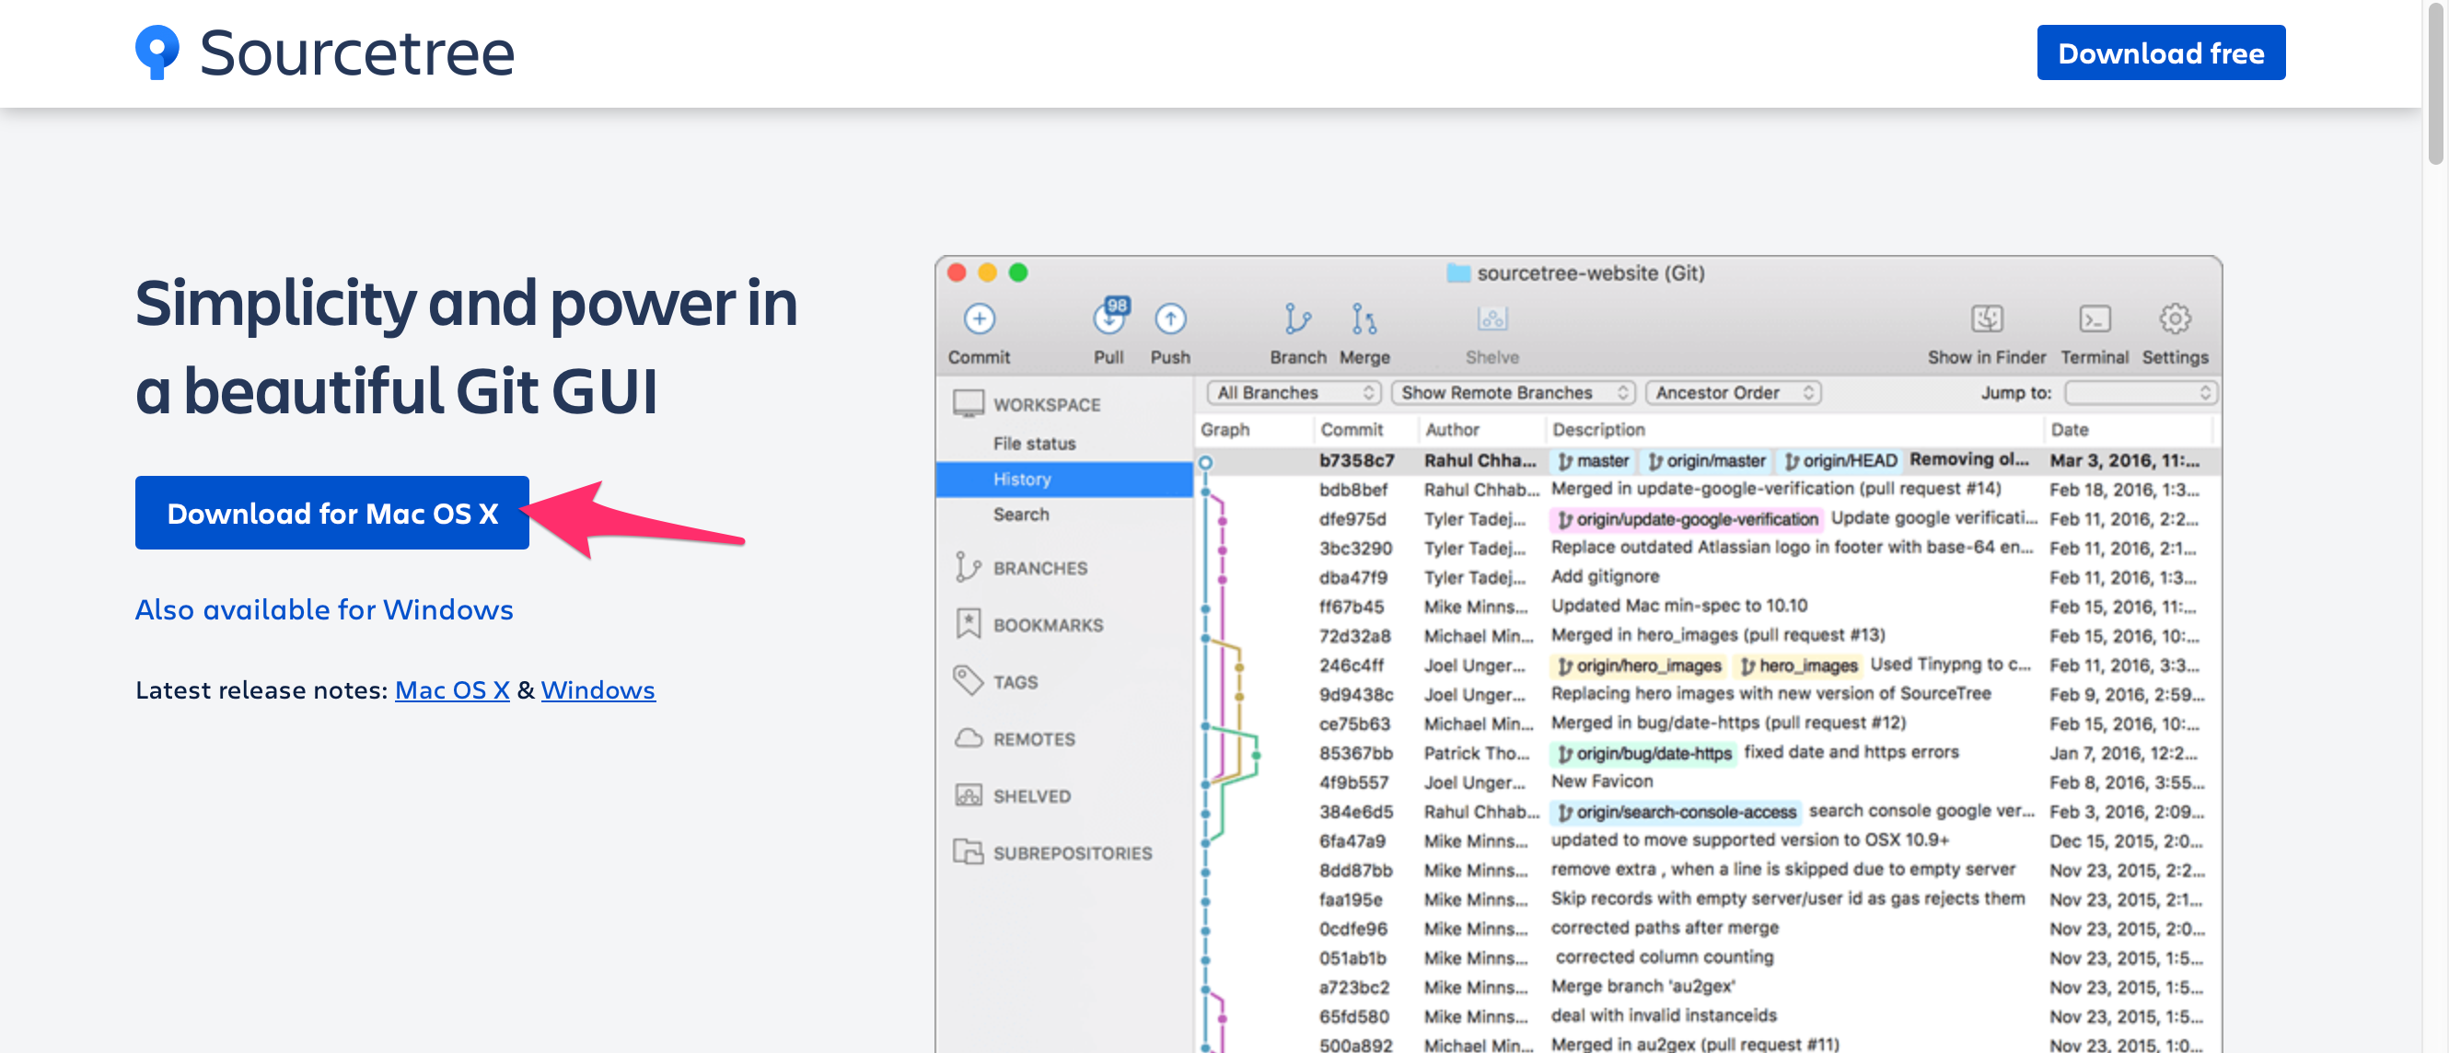Click the Terminal toolbar icon
Image resolution: width=2449 pixels, height=1053 pixels.
tap(2094, 319)
